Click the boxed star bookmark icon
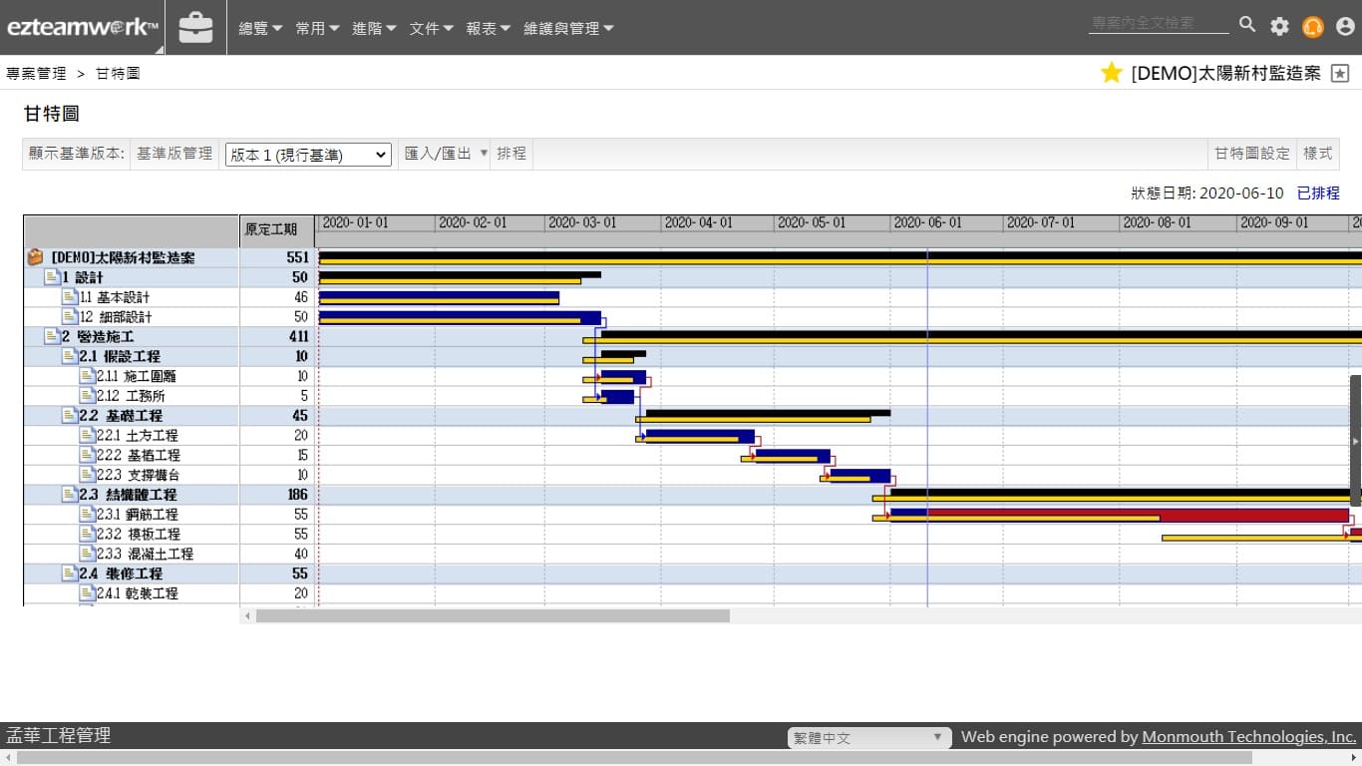Viewport: 1362px width, 766px height. point(1340,74)
